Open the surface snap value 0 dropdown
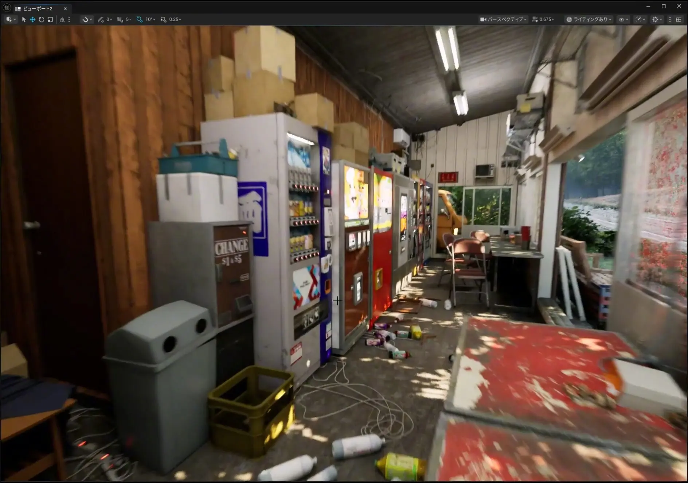 click(109, 19)
